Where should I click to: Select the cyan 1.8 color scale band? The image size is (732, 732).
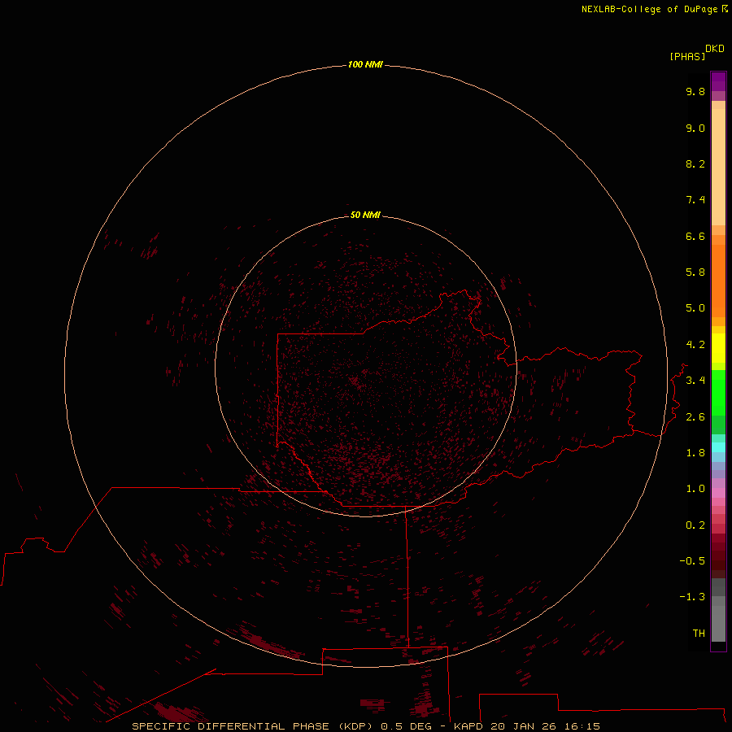718,447
